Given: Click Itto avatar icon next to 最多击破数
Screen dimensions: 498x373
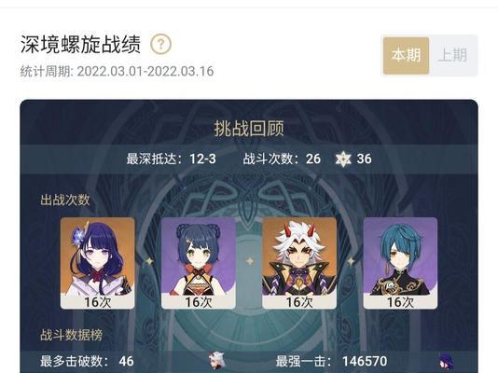Looking at the screenshot, I should (217, 361).
